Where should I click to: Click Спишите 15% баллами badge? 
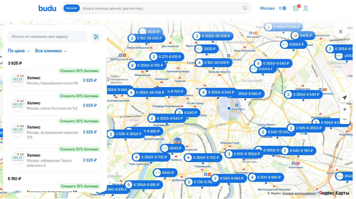pos(79,186)
